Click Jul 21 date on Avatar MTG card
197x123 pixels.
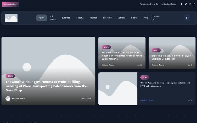tap(190, 101)
